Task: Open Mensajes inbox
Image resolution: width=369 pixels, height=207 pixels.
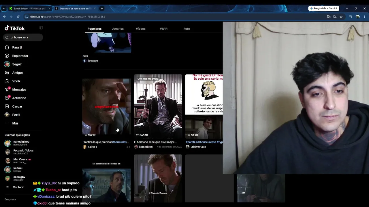Action: 19,90
